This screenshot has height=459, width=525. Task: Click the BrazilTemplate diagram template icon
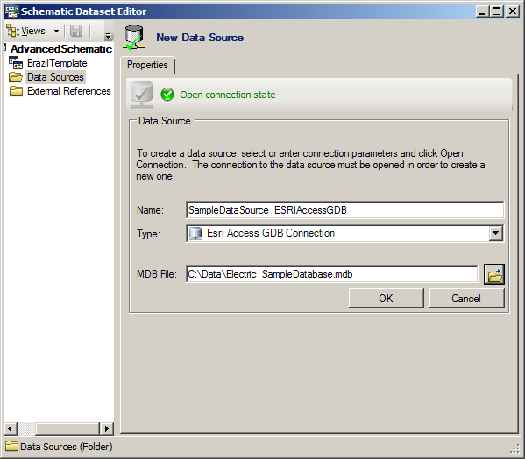click(16, 63)
